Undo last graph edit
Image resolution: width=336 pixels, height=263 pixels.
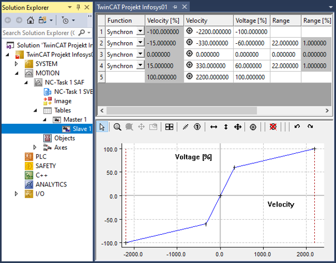297,127
